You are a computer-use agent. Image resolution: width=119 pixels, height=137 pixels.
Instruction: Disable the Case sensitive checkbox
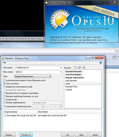click(4, 84)
